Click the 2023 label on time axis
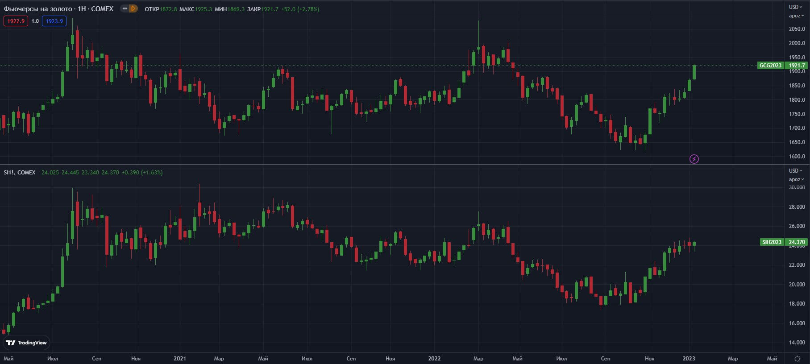The height and width of the screenshot is (364, 810). pos(689,359)
